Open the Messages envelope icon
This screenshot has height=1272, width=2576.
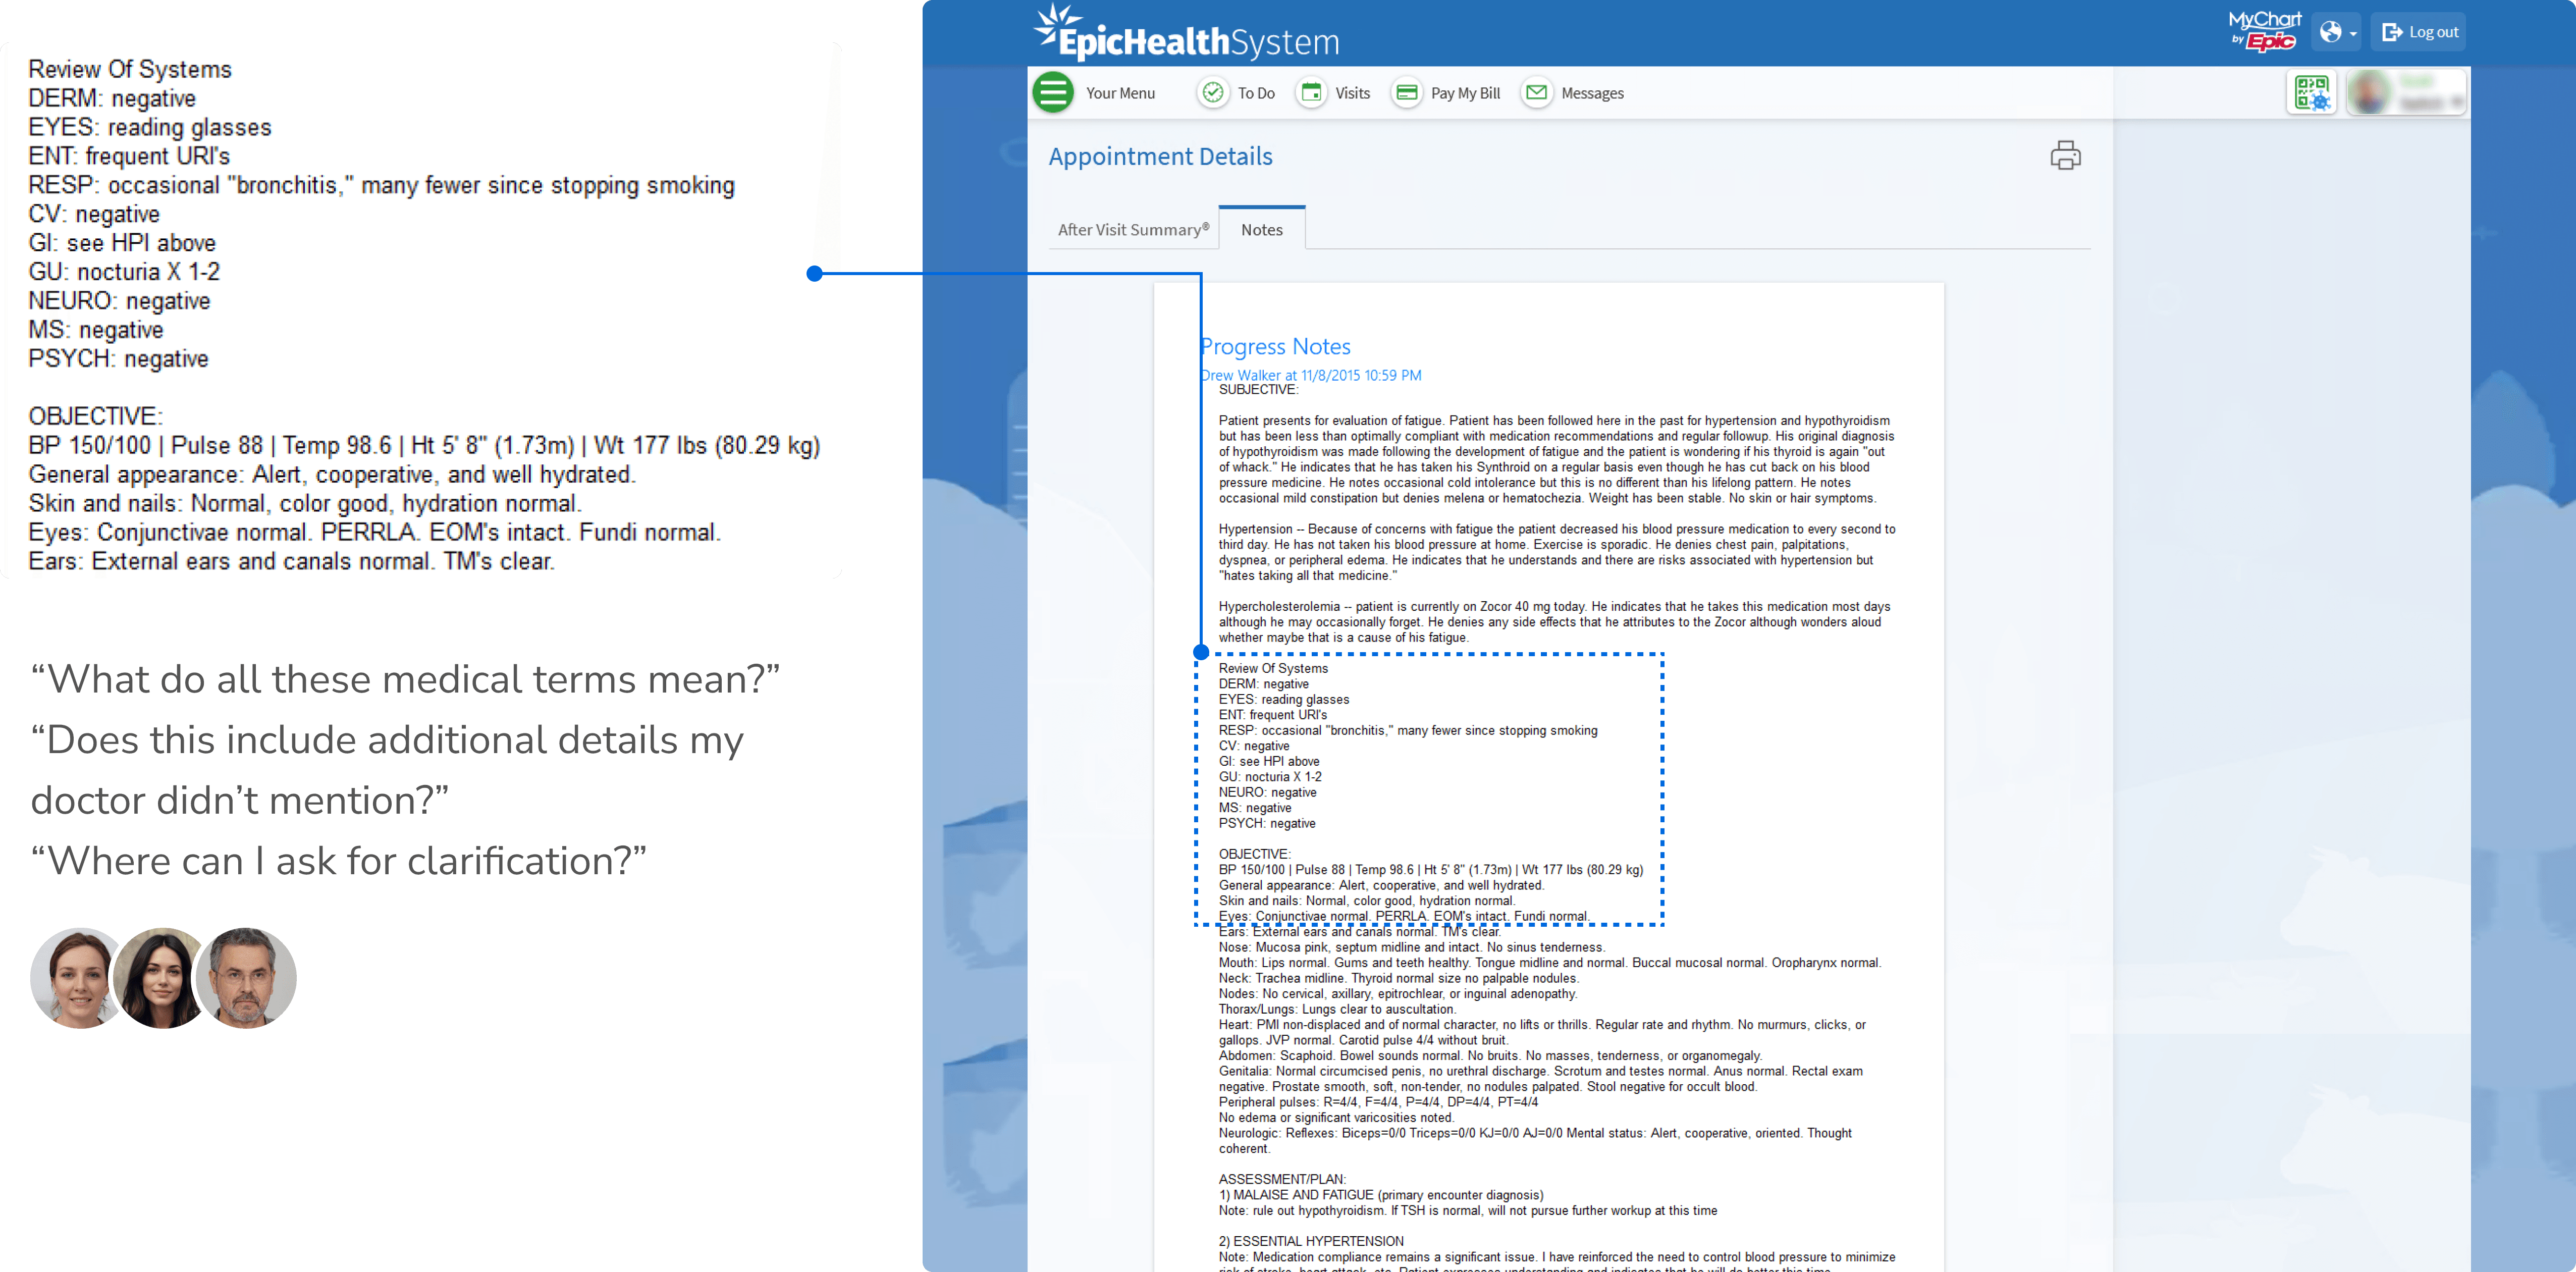[x=1536, y=93]
